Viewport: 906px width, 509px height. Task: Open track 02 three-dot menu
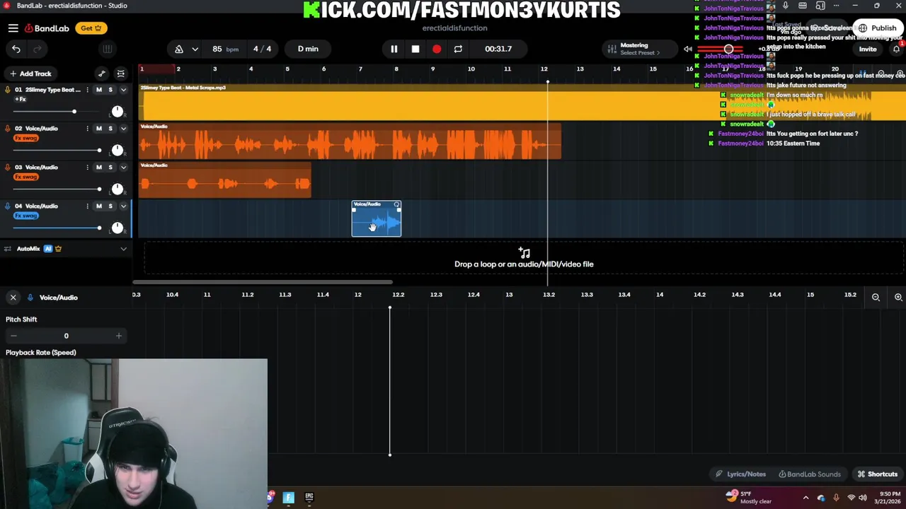click(x=88, y=129)
